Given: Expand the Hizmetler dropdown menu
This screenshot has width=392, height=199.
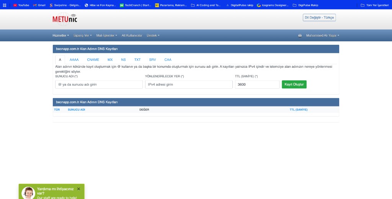Looking at the screenshot, I should 61,36.
